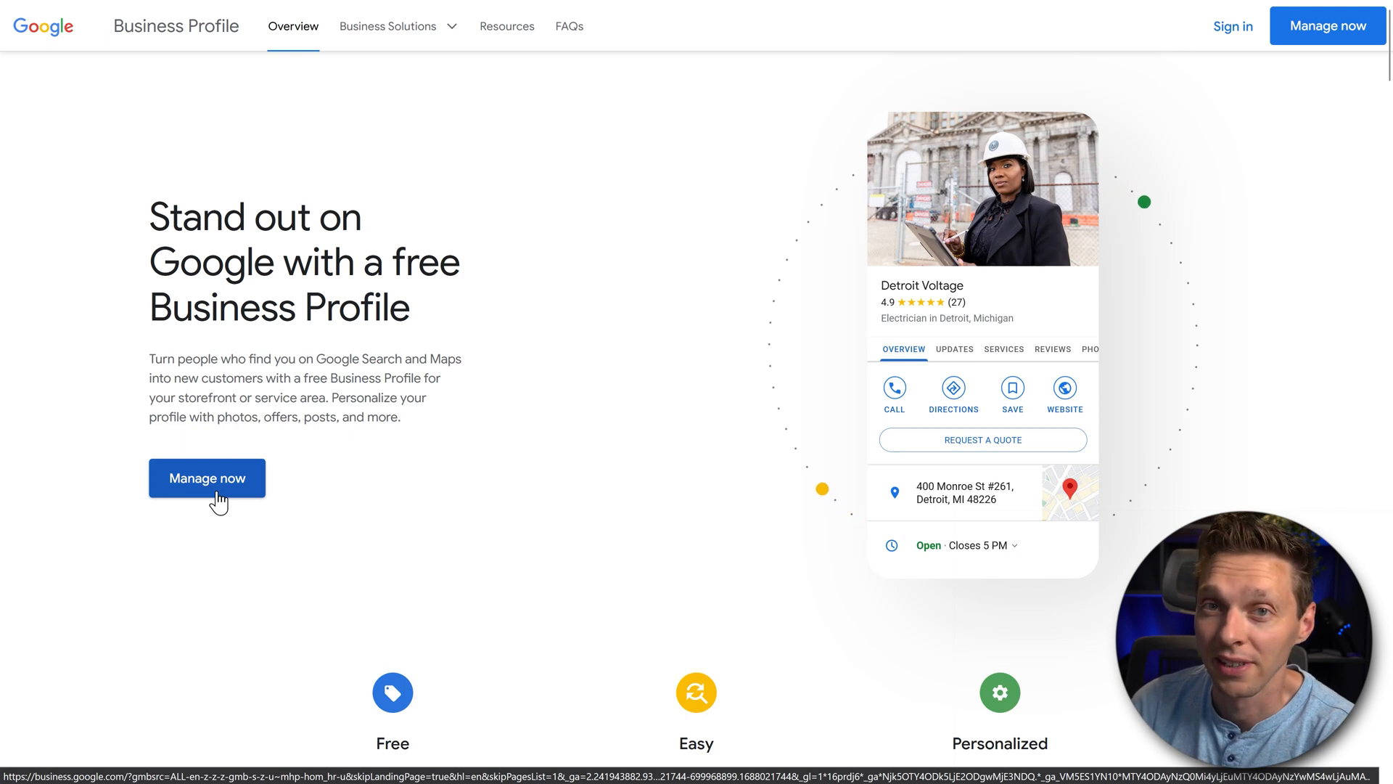Click the yellow search icon above Easy
The height and width of the screenshot is (784, 1393).
tap(696, 693)
